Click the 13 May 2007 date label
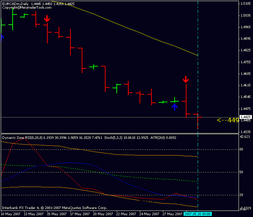The height and width of the screenshot is (217, 253). coord(34,214)
